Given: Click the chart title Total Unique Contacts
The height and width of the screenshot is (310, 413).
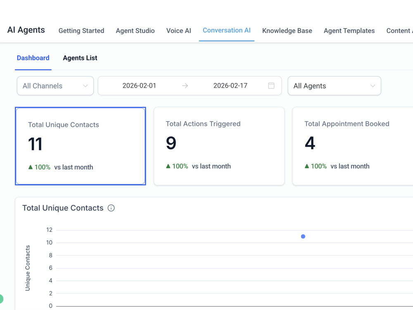Looking at the screenshot, I should pyautogui.click(x=63, y=208).
